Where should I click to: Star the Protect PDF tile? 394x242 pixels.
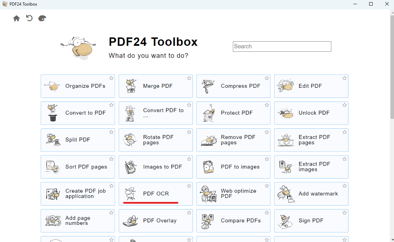267,105
